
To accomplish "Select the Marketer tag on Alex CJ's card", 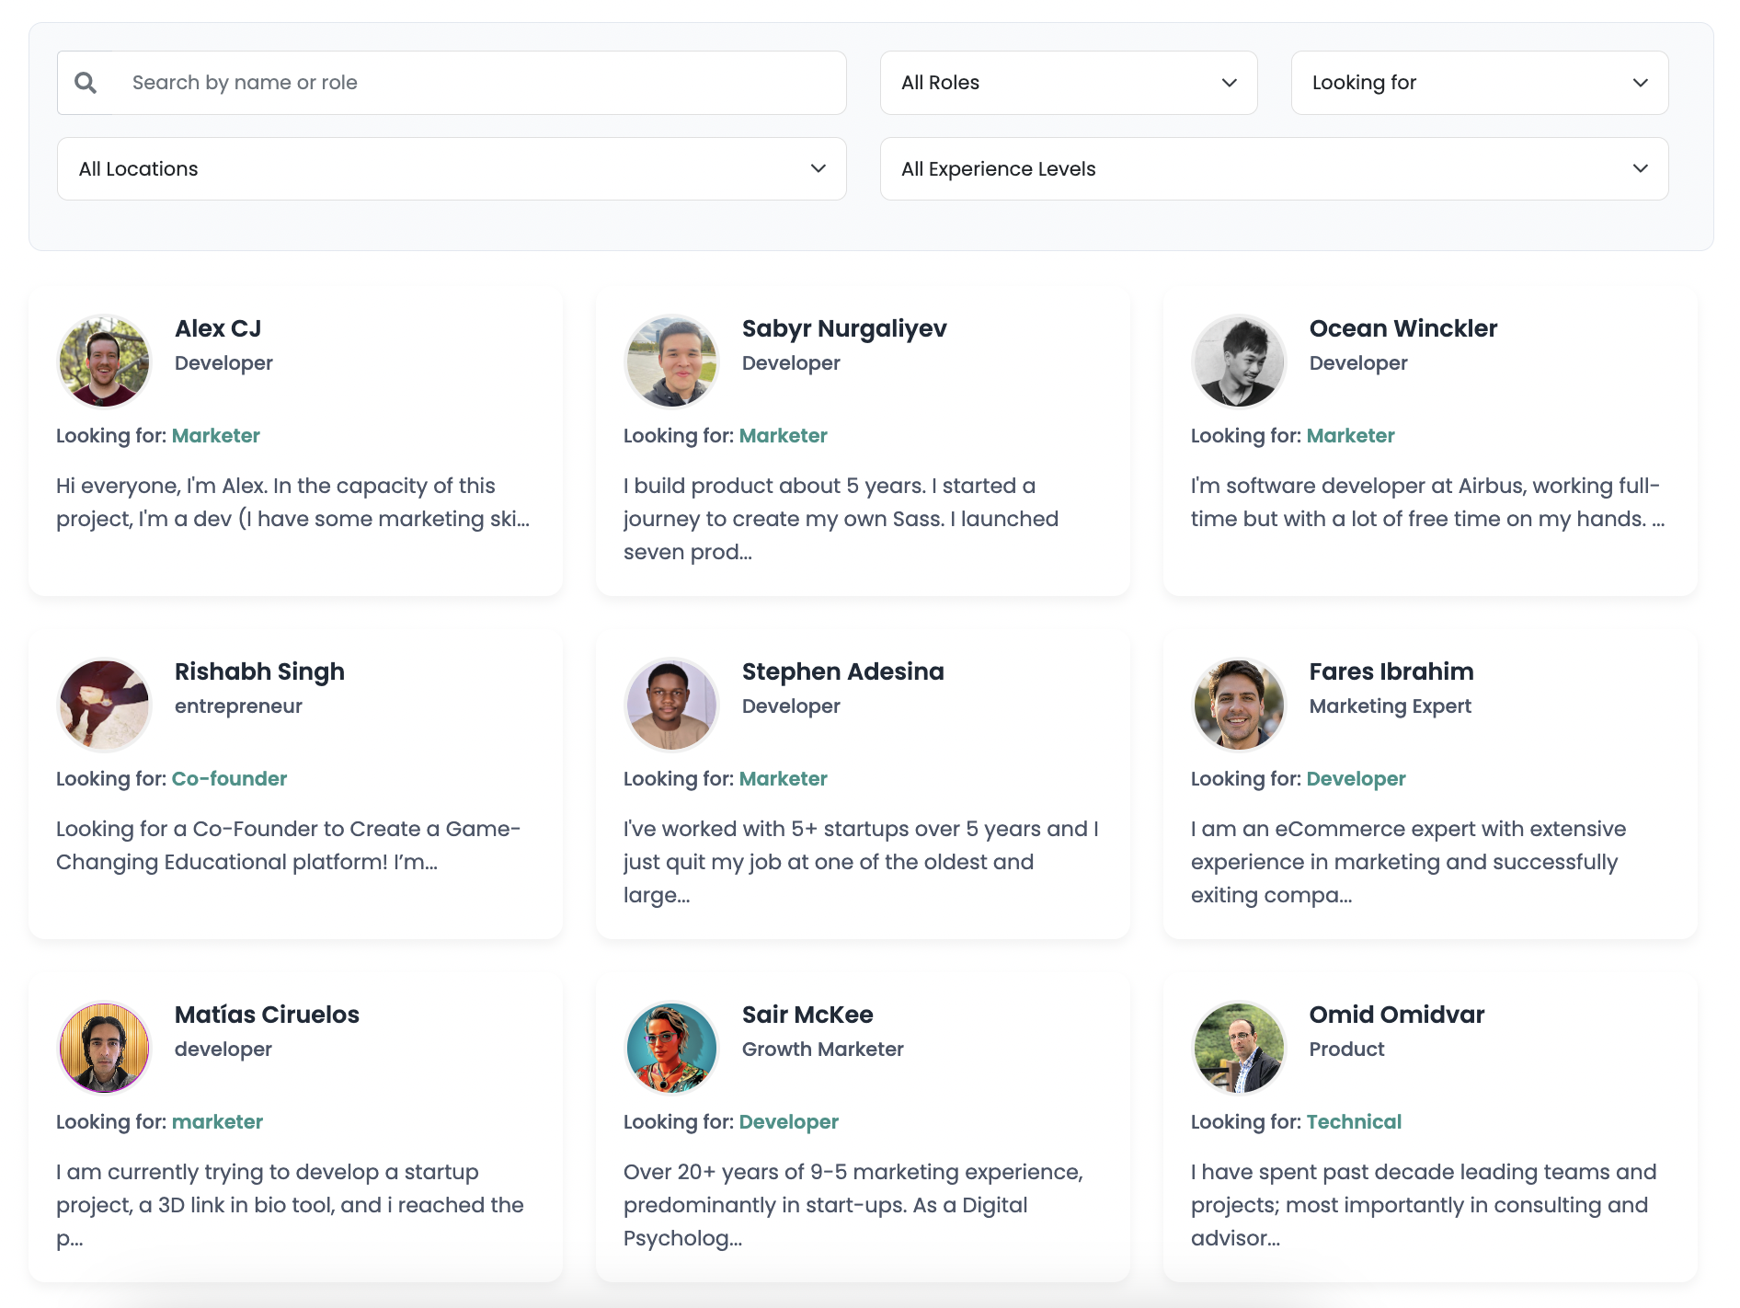I will [215, 435].
